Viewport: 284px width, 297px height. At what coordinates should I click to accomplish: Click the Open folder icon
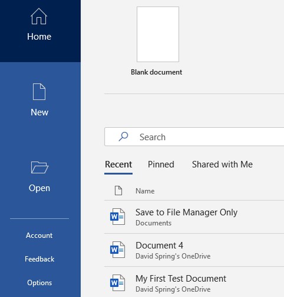click(x=40, y=167)
